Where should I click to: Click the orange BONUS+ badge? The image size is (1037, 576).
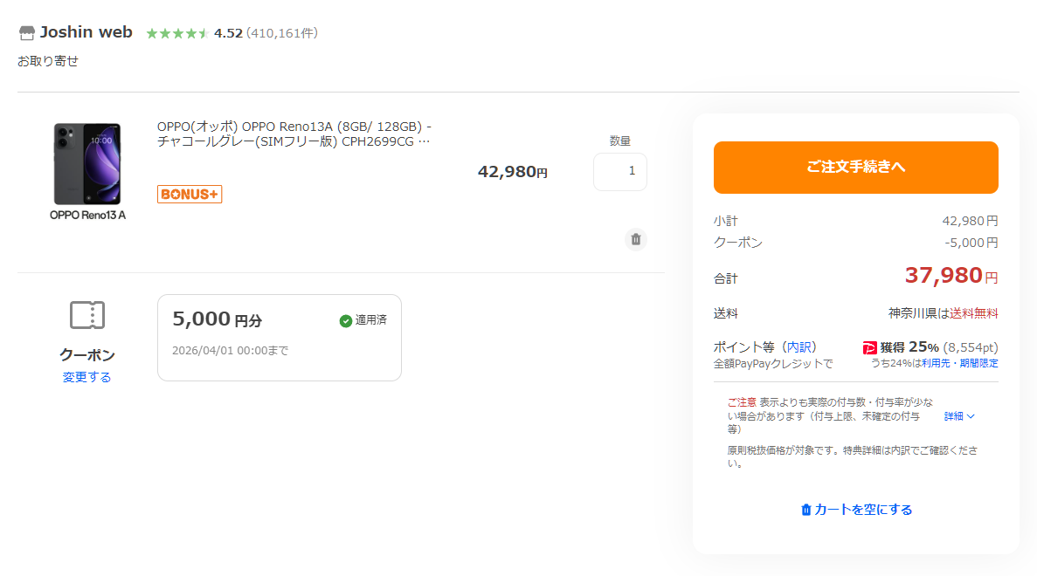[x=190, y=194]
